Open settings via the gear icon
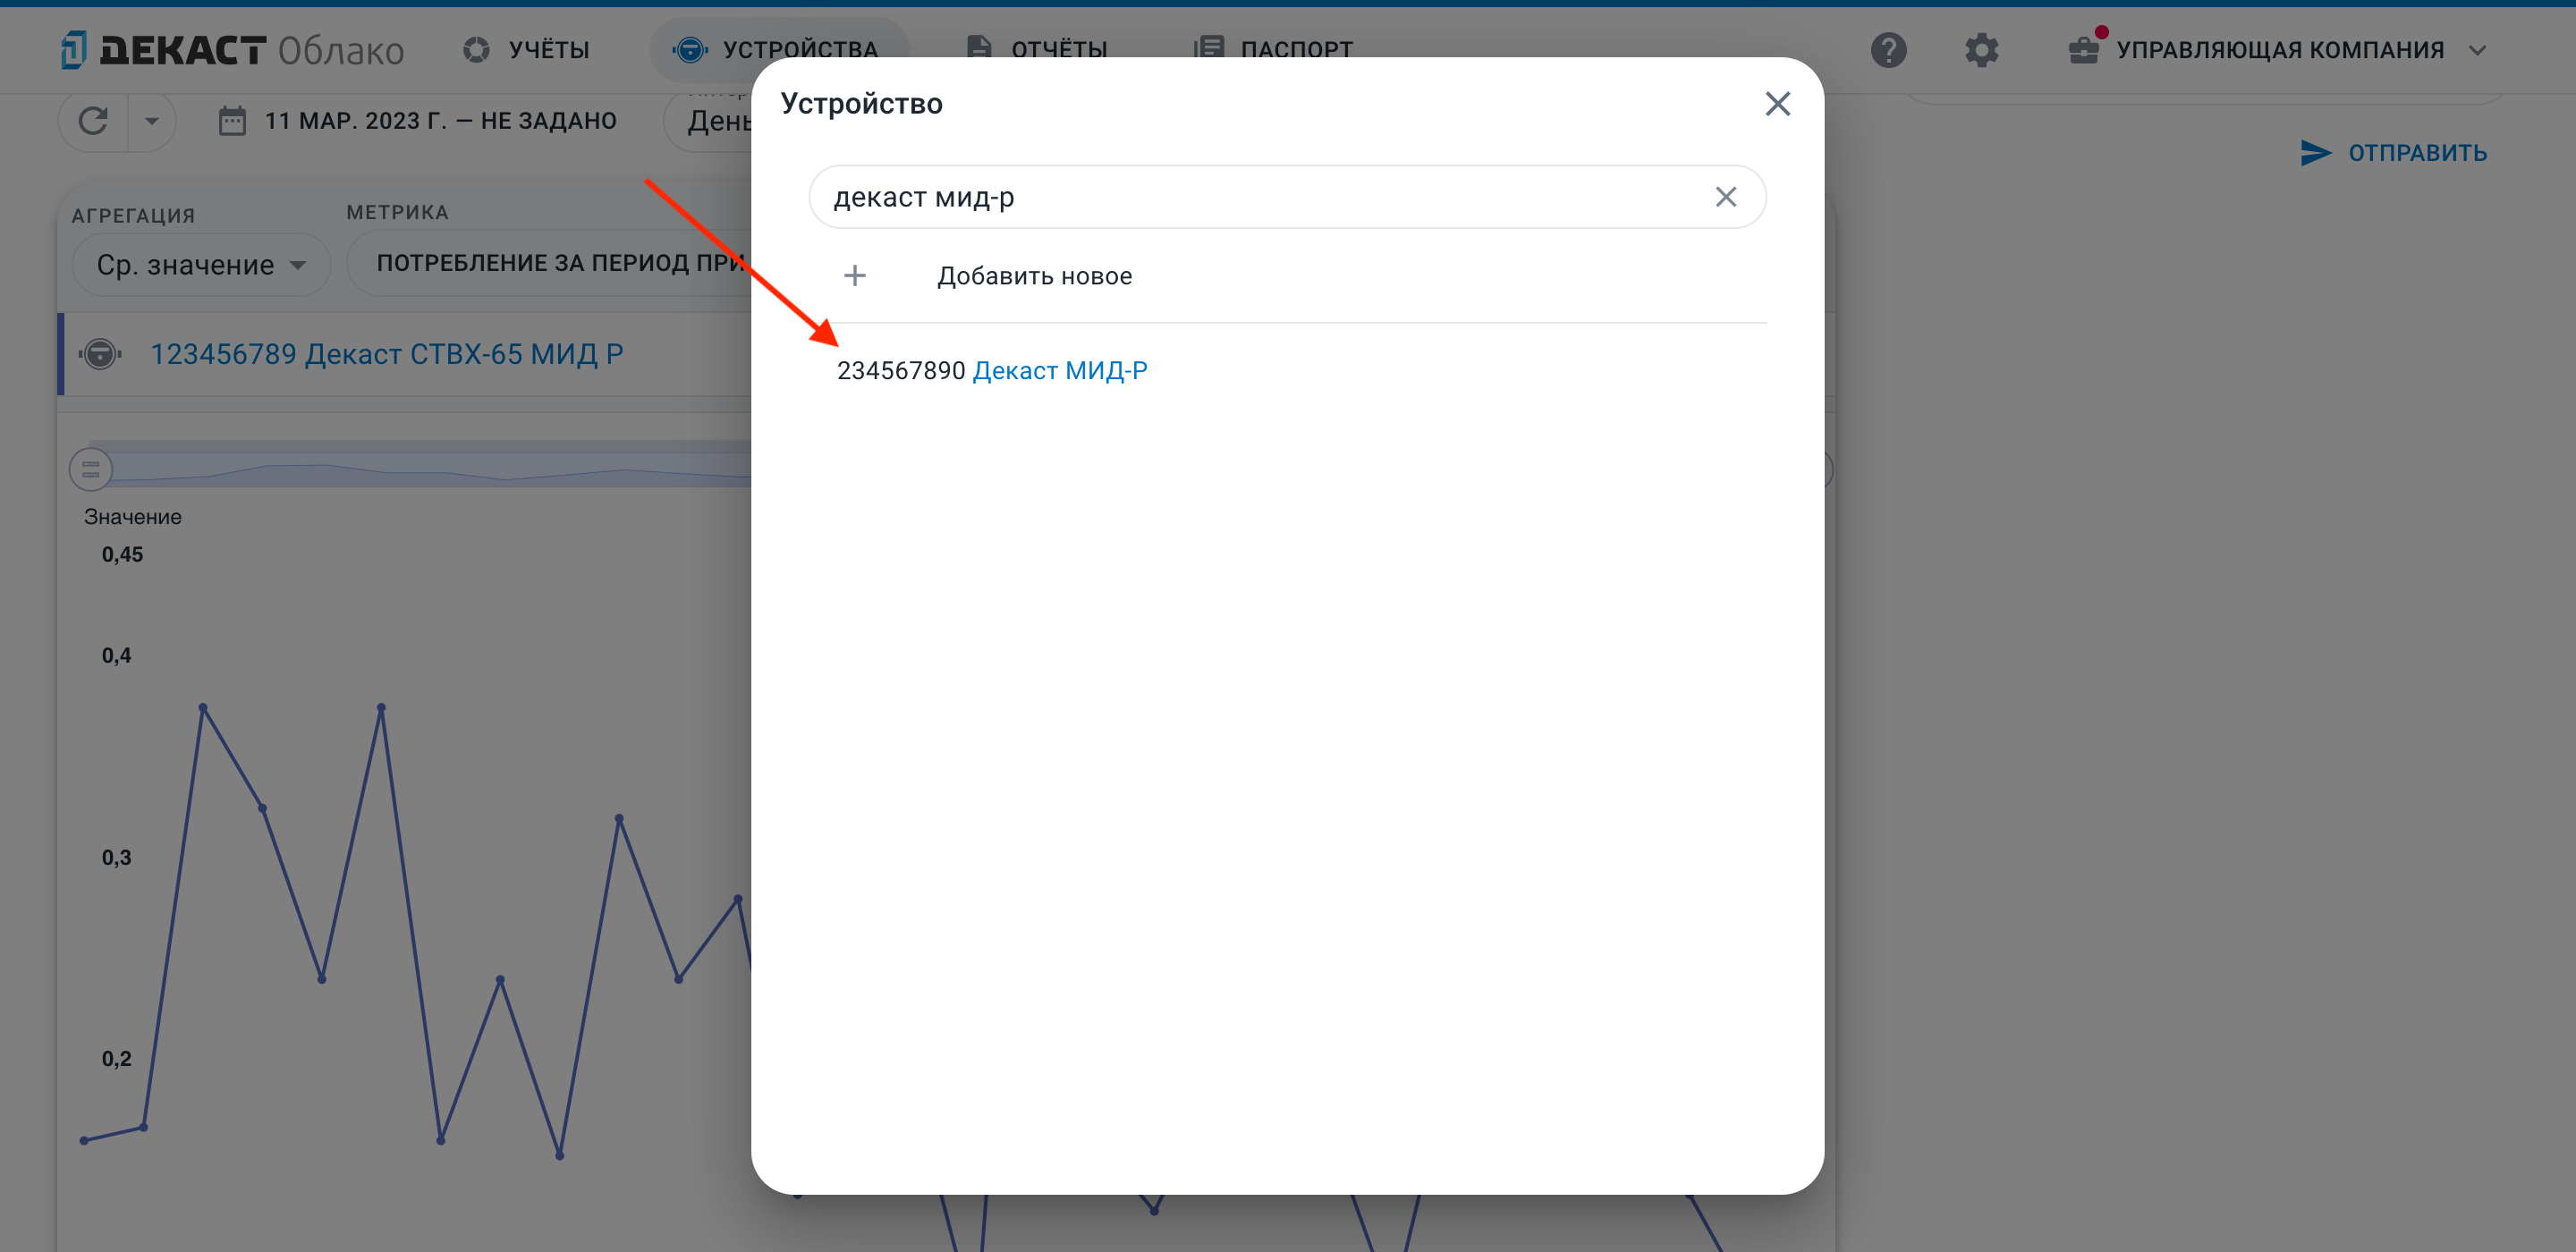The height and width of the screenshot is (1252, 2576). click(x=1981, y=50)
